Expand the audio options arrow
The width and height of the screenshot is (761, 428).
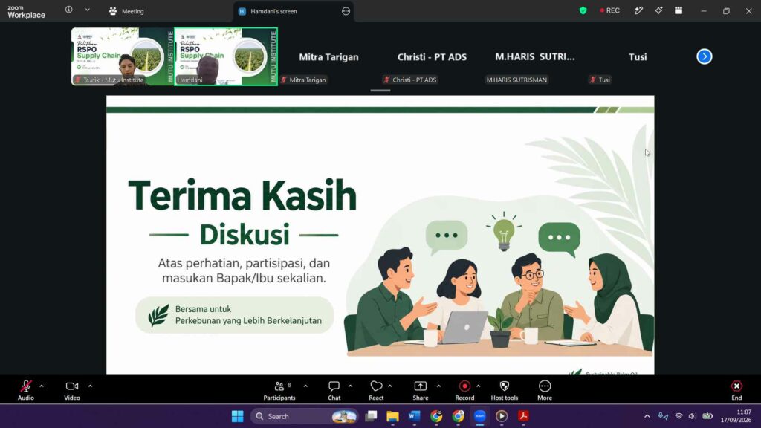[42, 386]
